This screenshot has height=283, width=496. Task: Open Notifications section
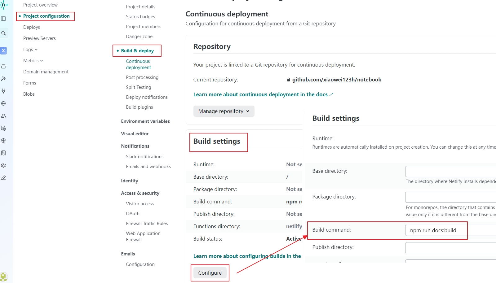(x=135, y=146)
